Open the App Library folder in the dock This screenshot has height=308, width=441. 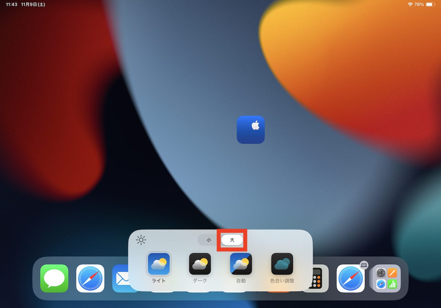(x=387, y=278)
